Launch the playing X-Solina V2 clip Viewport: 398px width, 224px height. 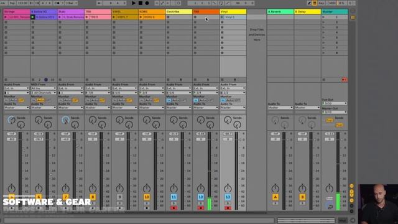(32, 17)
